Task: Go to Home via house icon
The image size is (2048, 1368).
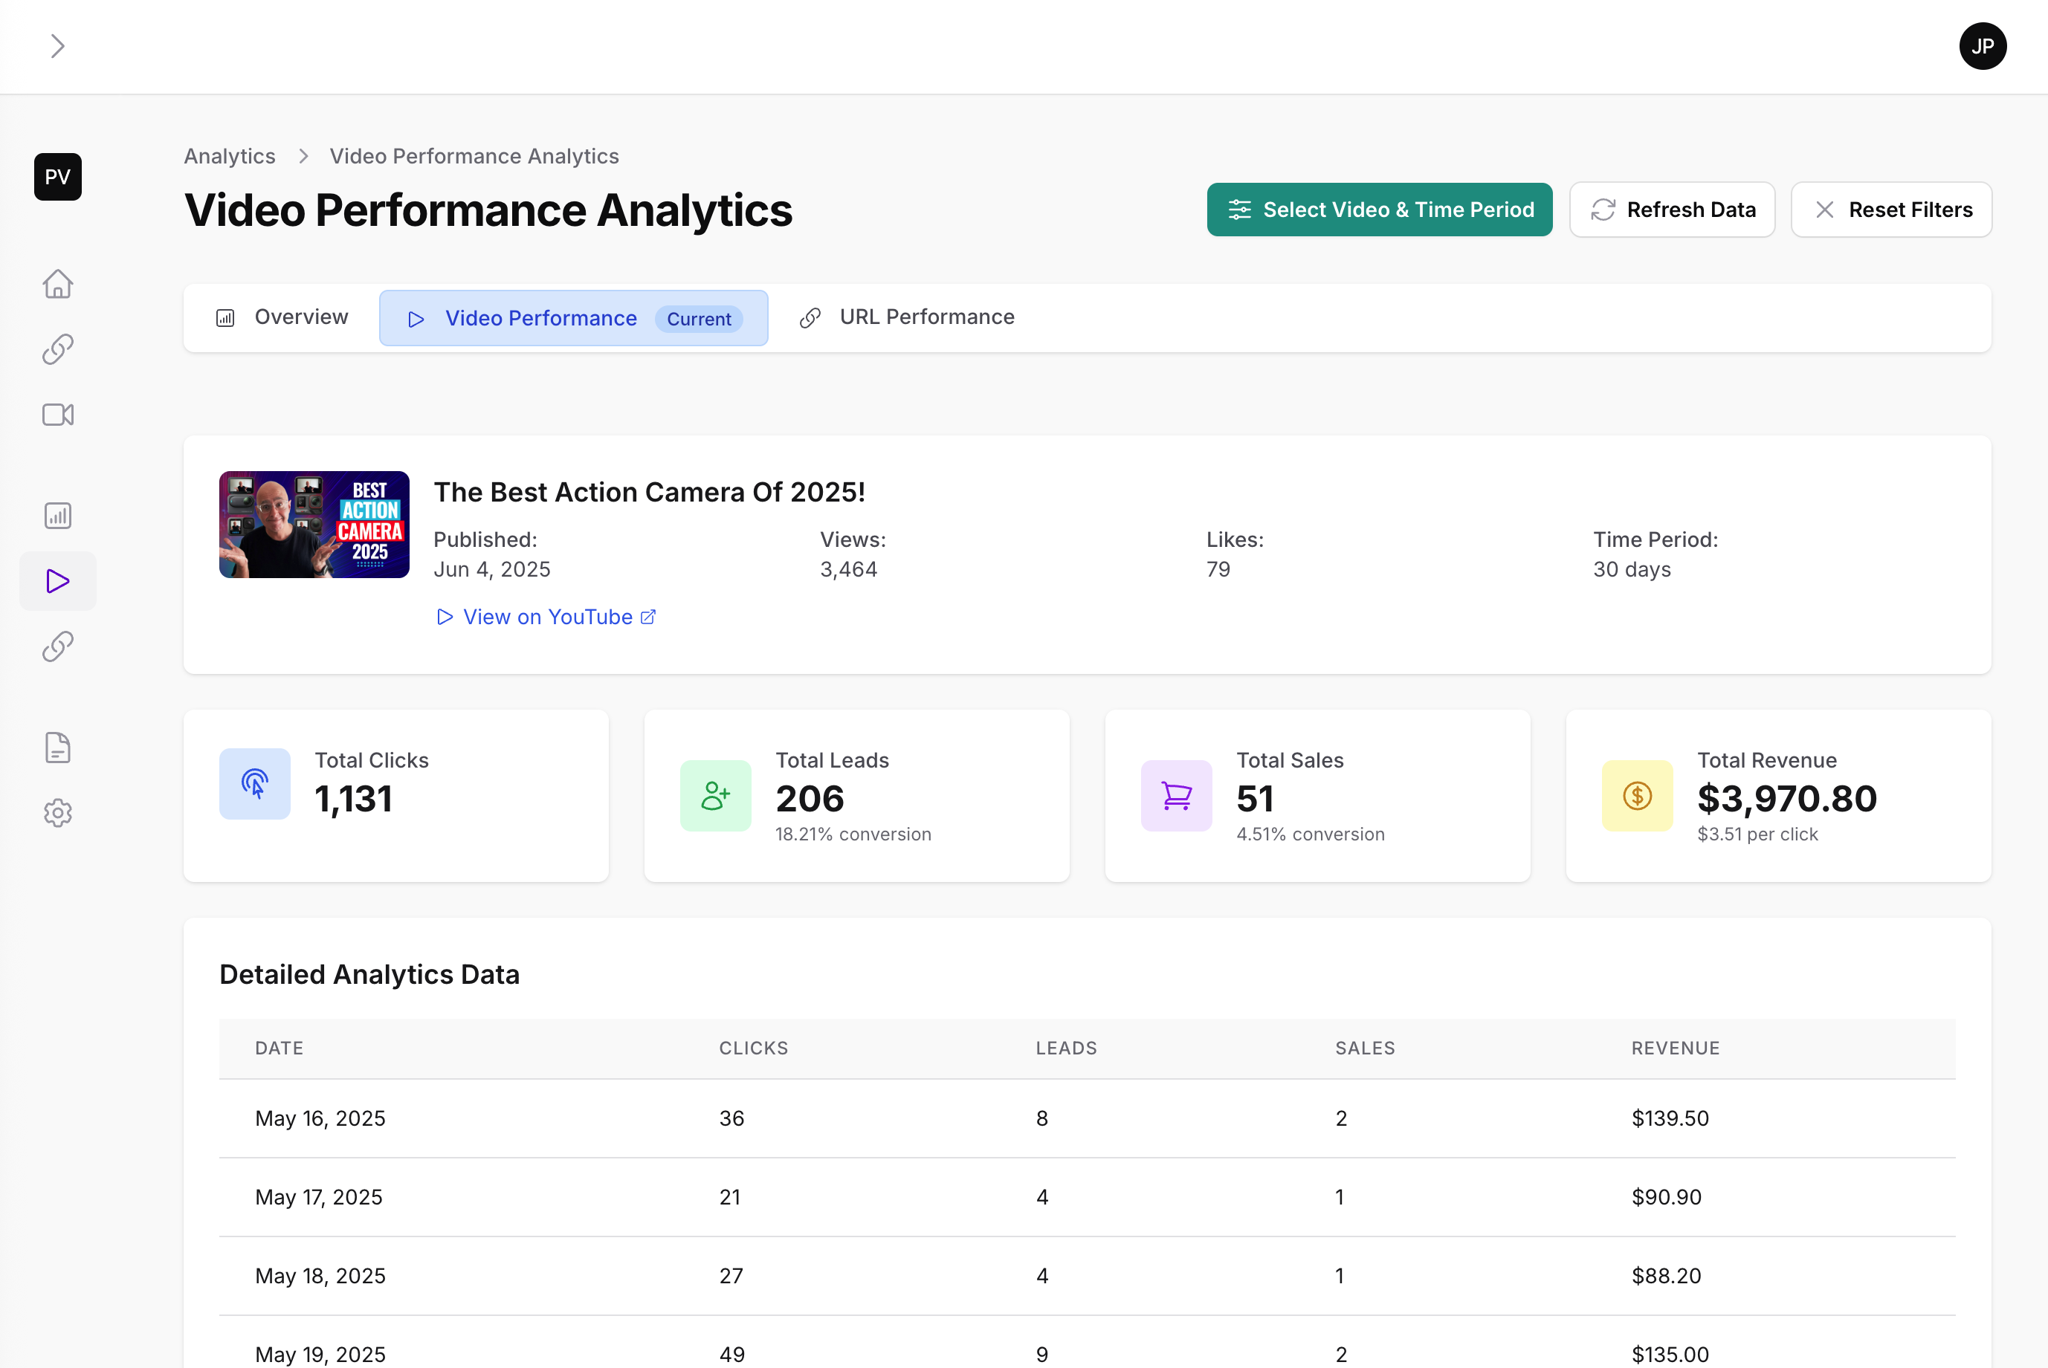Action: [x=57, y=284]
